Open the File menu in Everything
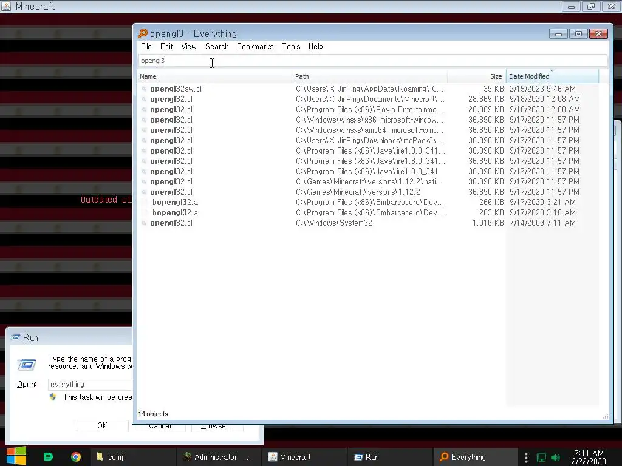The width and height of the screenshot is (622, 466). tap(146, 46)
